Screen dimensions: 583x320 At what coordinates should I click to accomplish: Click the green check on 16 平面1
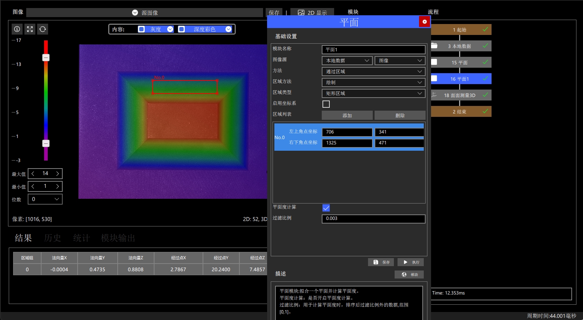pyautogui.click(x=485, y=78)
